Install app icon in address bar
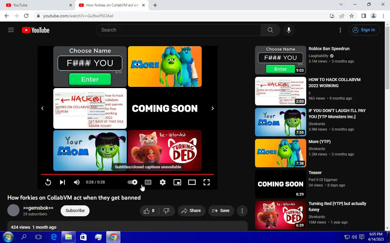This screenshot has height=243, width=390. (x=332, y=16)
